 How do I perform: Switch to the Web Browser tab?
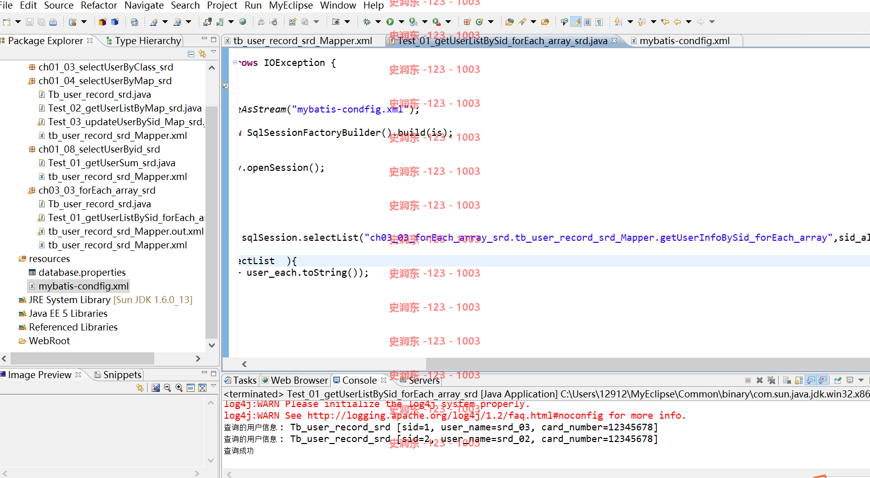[295, 380]
